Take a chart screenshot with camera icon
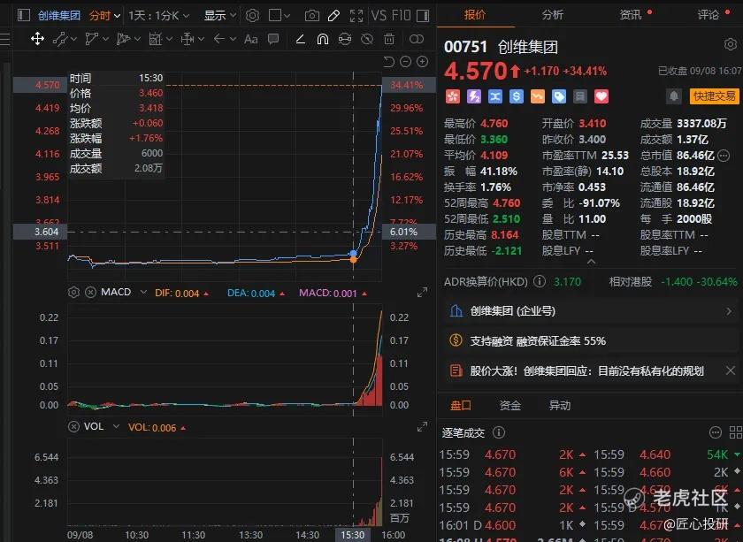743x542 pixels. 311,16
